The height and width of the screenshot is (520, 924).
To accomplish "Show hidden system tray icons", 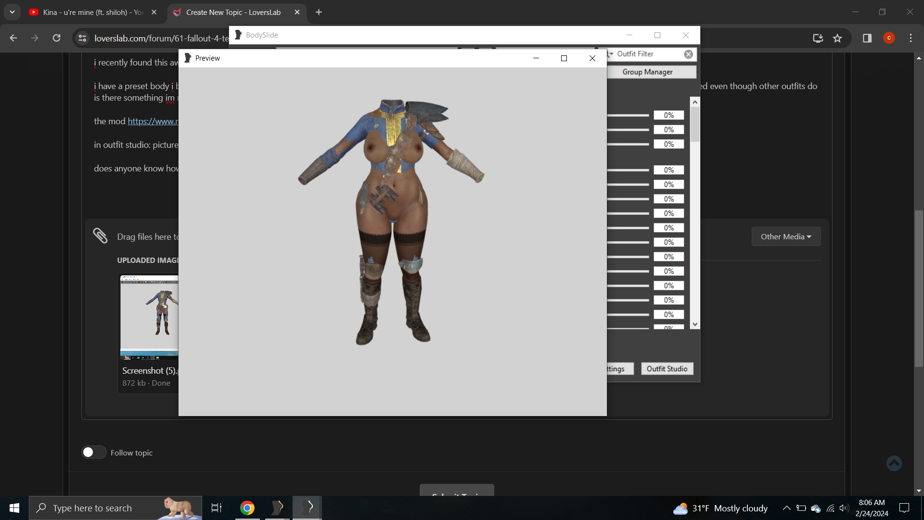I will (786, 508).
